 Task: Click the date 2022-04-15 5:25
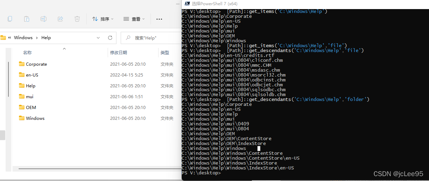pyautogui.click(x=127, y=75)
